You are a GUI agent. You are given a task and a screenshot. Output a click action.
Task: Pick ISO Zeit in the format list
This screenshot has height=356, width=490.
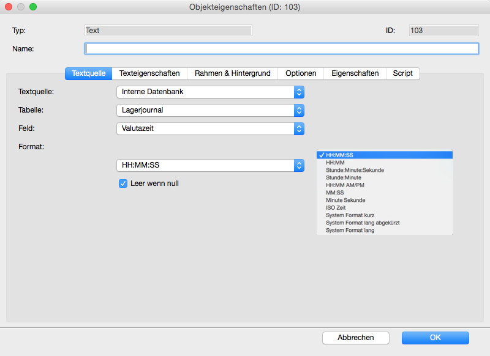tap(337, 208)
